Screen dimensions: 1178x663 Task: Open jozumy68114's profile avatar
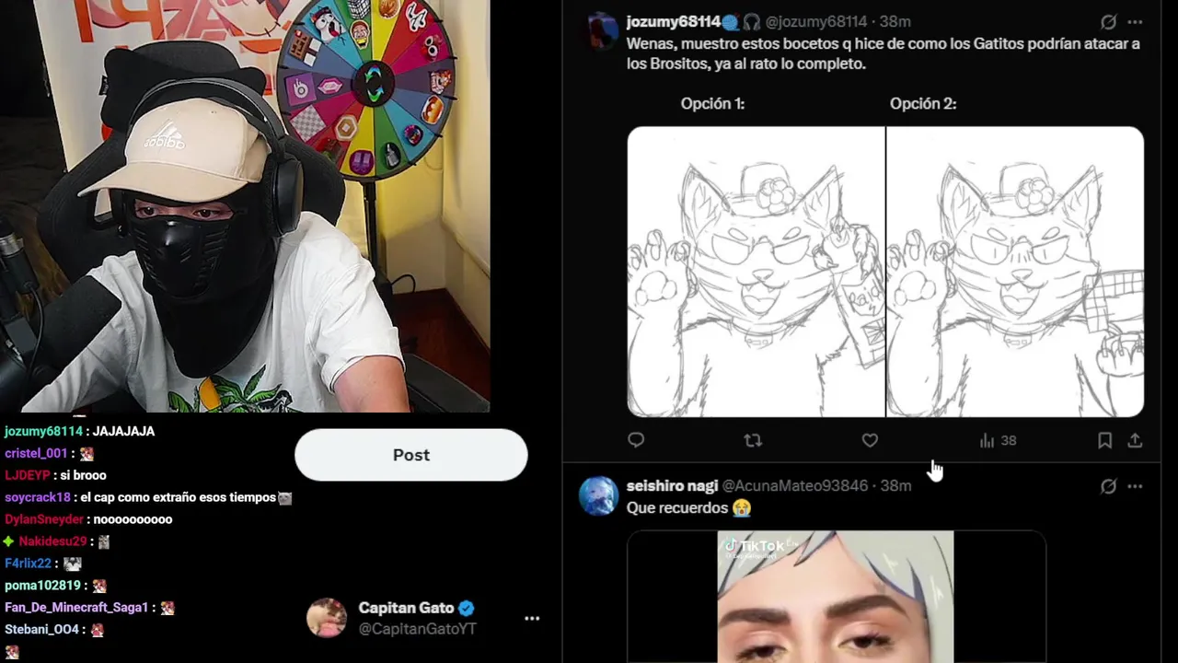[x=603, y=30]
